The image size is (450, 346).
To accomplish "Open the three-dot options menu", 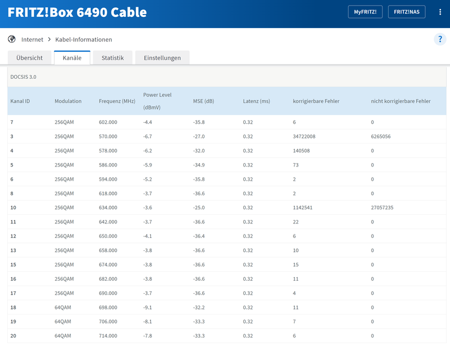I will coord(440,12).
